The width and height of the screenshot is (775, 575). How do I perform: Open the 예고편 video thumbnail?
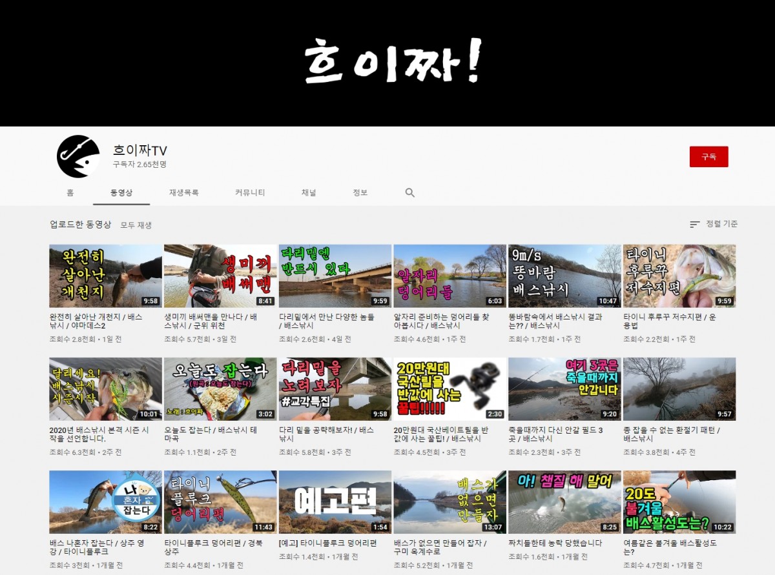coord(335,501)
